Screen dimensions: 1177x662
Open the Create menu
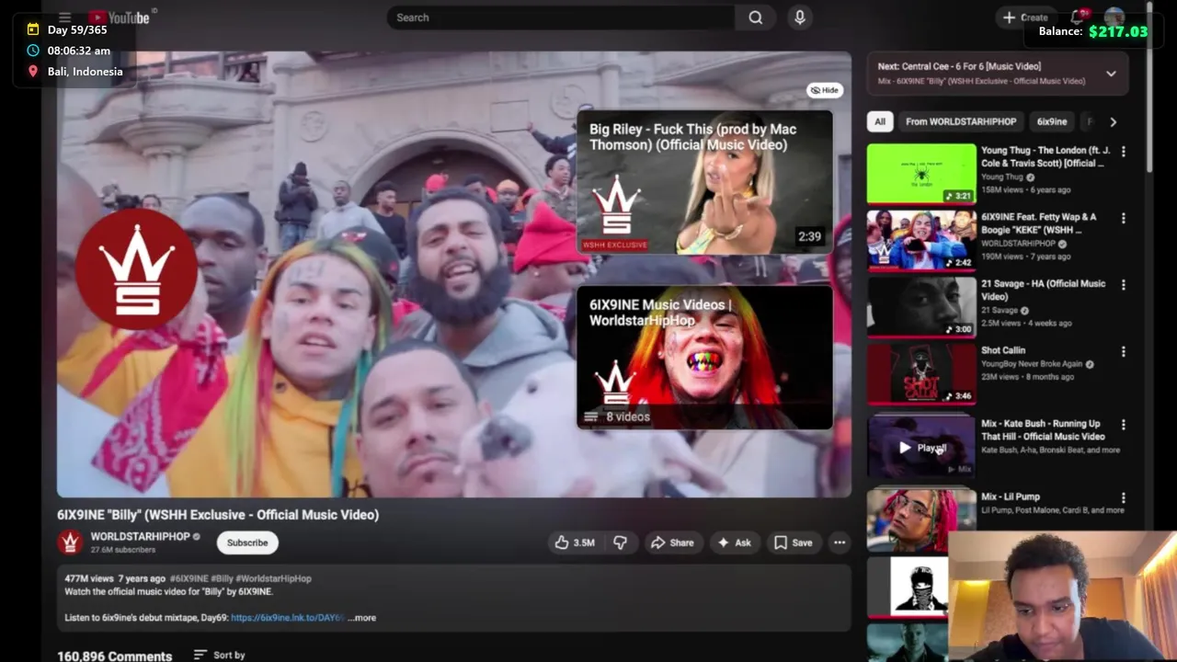click(x=1025, y=17)
